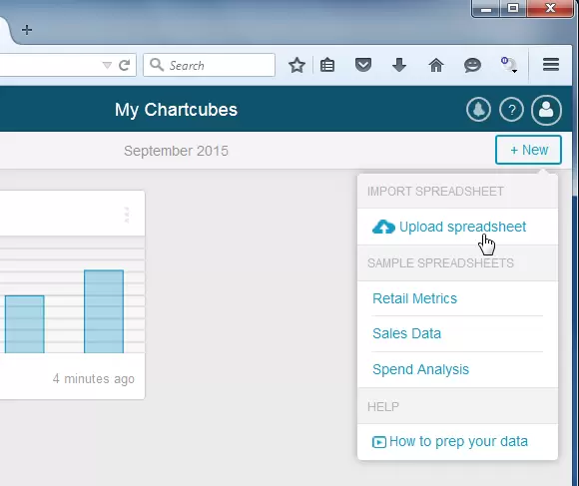Go to browser home page icon

point(436,65)
